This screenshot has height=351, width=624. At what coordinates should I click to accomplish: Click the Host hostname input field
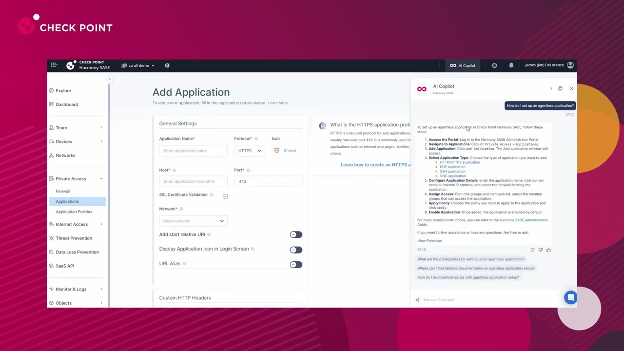(x=193, y=181)
